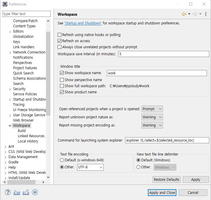The height and width of the screenshot is (200, 211).
Task: Select Default (Windows) line delimiter radio
Action: 138,160
